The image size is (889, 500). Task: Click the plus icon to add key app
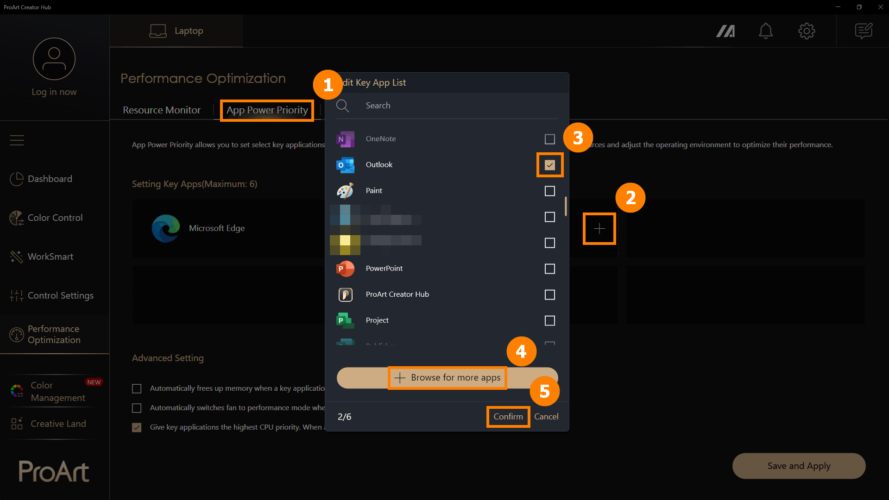pos(599,229)
